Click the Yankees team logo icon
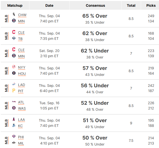The width and height of the screenshot is (159, 148). 14,67
